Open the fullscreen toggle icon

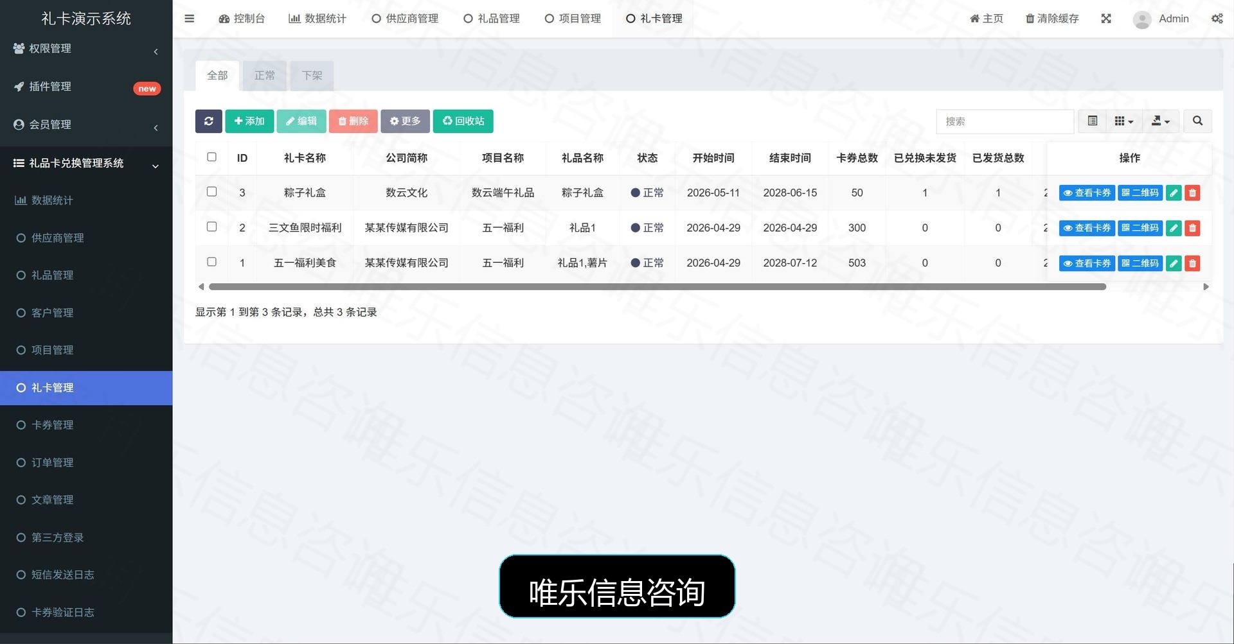click(1106, 19)
